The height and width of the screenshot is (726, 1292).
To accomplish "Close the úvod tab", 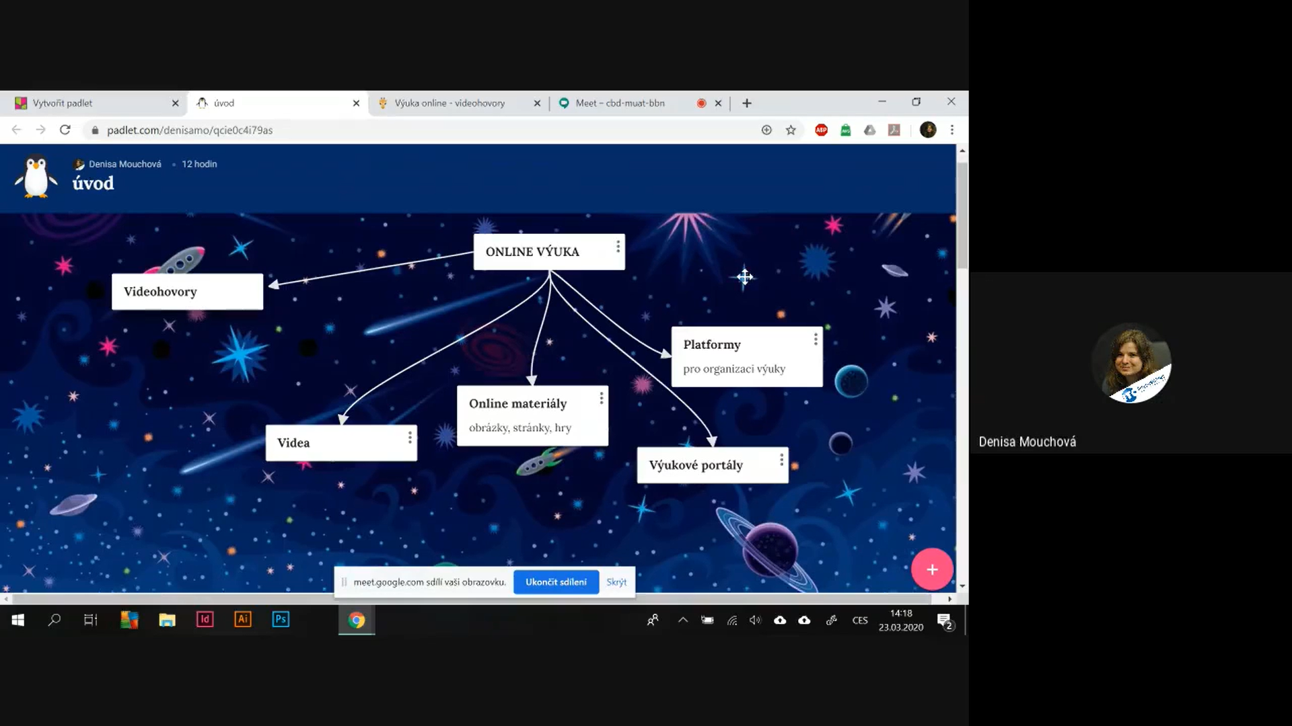I will pos(356,104).
